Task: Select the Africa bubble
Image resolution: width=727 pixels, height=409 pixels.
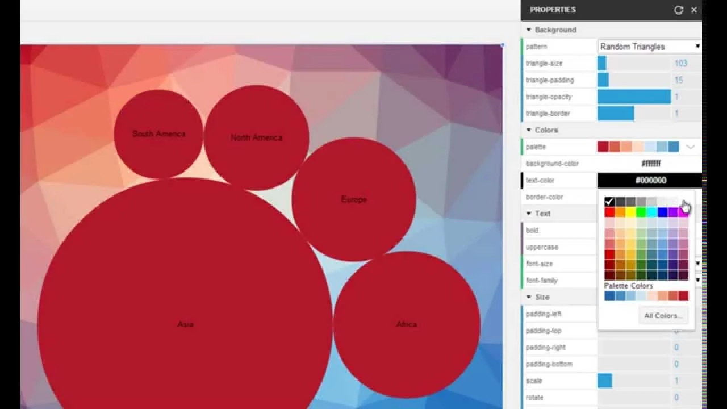Action: (407, 324)
